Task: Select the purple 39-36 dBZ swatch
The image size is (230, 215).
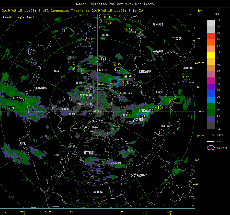Action: [x=211, y=87]
